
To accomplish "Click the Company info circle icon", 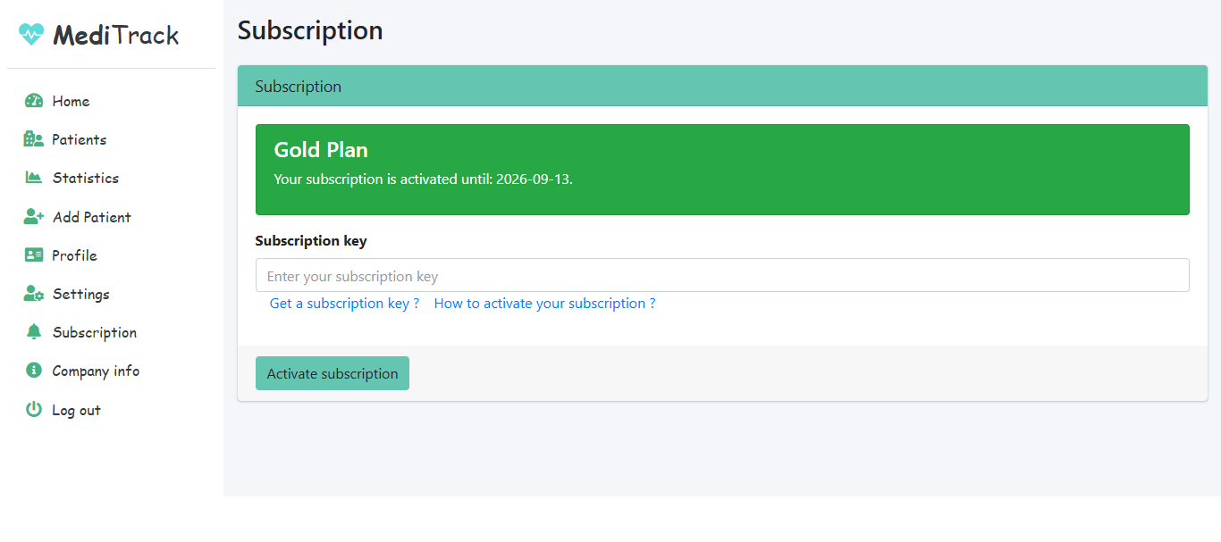I will pos(34,371).
